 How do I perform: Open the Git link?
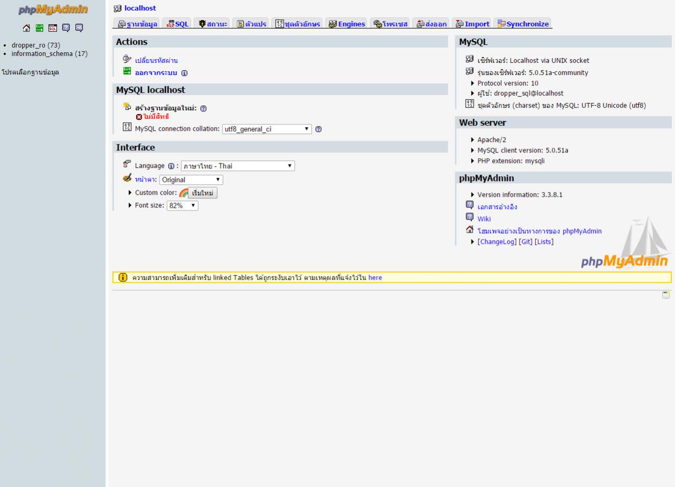pos(525,242)
